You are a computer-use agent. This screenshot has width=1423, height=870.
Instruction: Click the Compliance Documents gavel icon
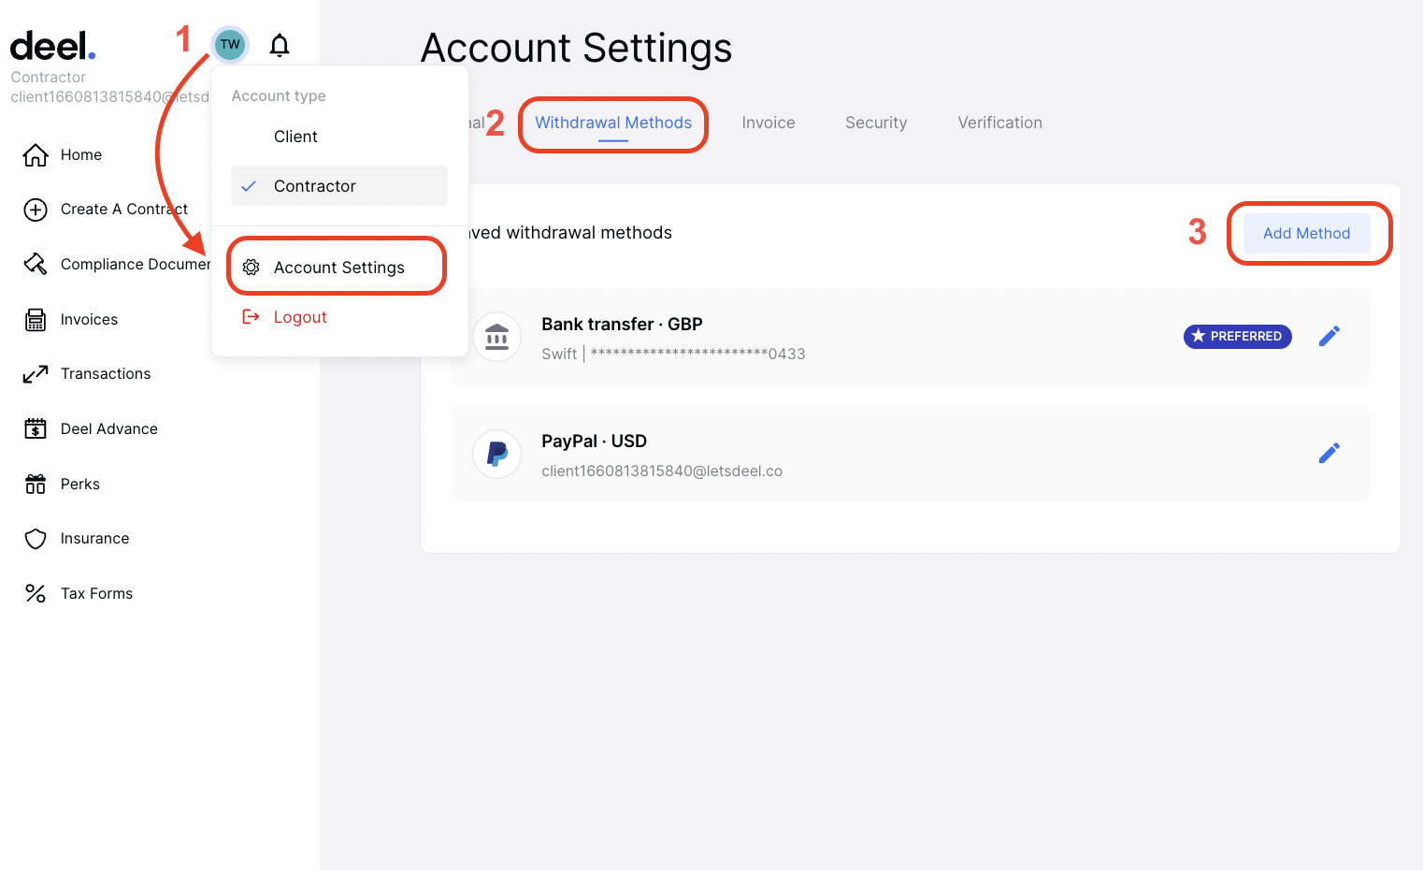(x=36, y=264)
